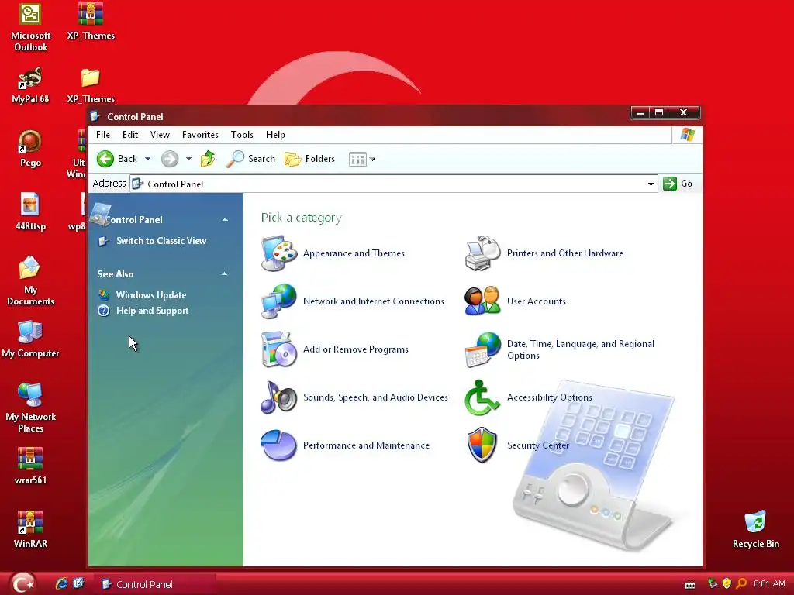Click the Forward arrow toolbar button
Screen dimensions: 794x595
(170, 159)
